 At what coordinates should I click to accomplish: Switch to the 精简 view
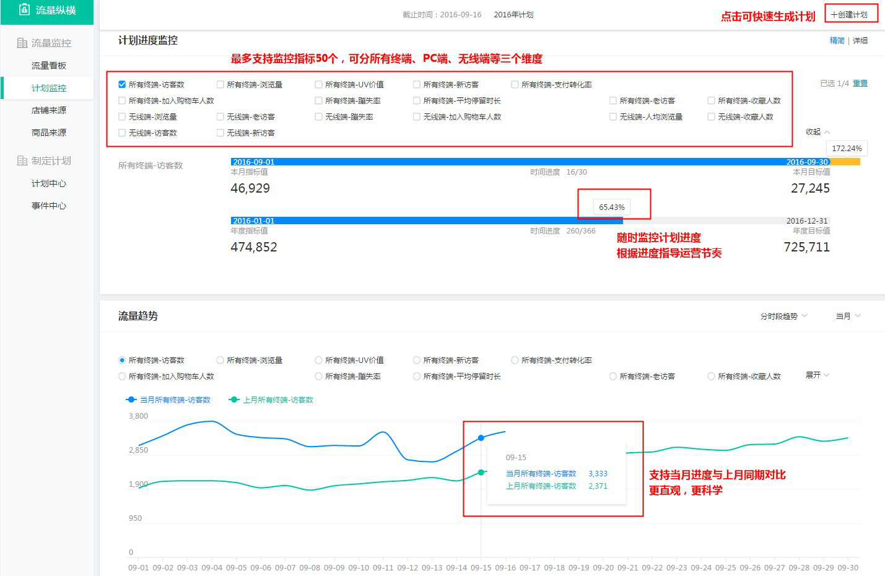[x=837, y=40]
